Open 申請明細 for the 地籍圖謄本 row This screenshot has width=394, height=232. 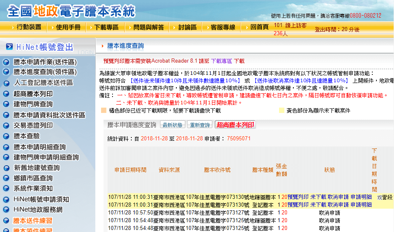click(x=361, y=197)
